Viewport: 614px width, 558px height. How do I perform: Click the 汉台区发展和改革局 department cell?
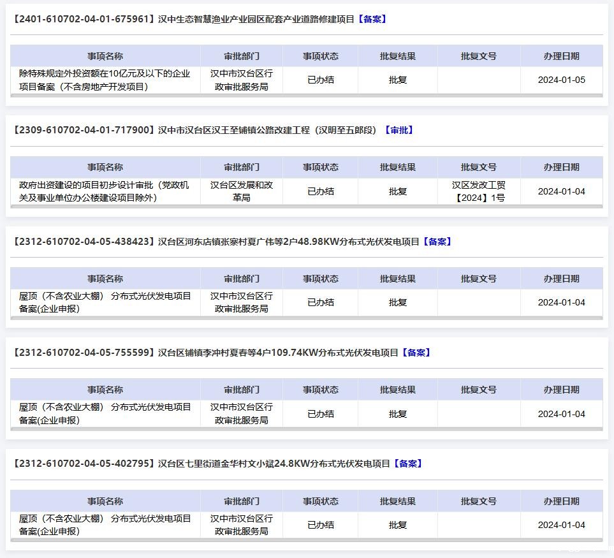coord(241,191)
